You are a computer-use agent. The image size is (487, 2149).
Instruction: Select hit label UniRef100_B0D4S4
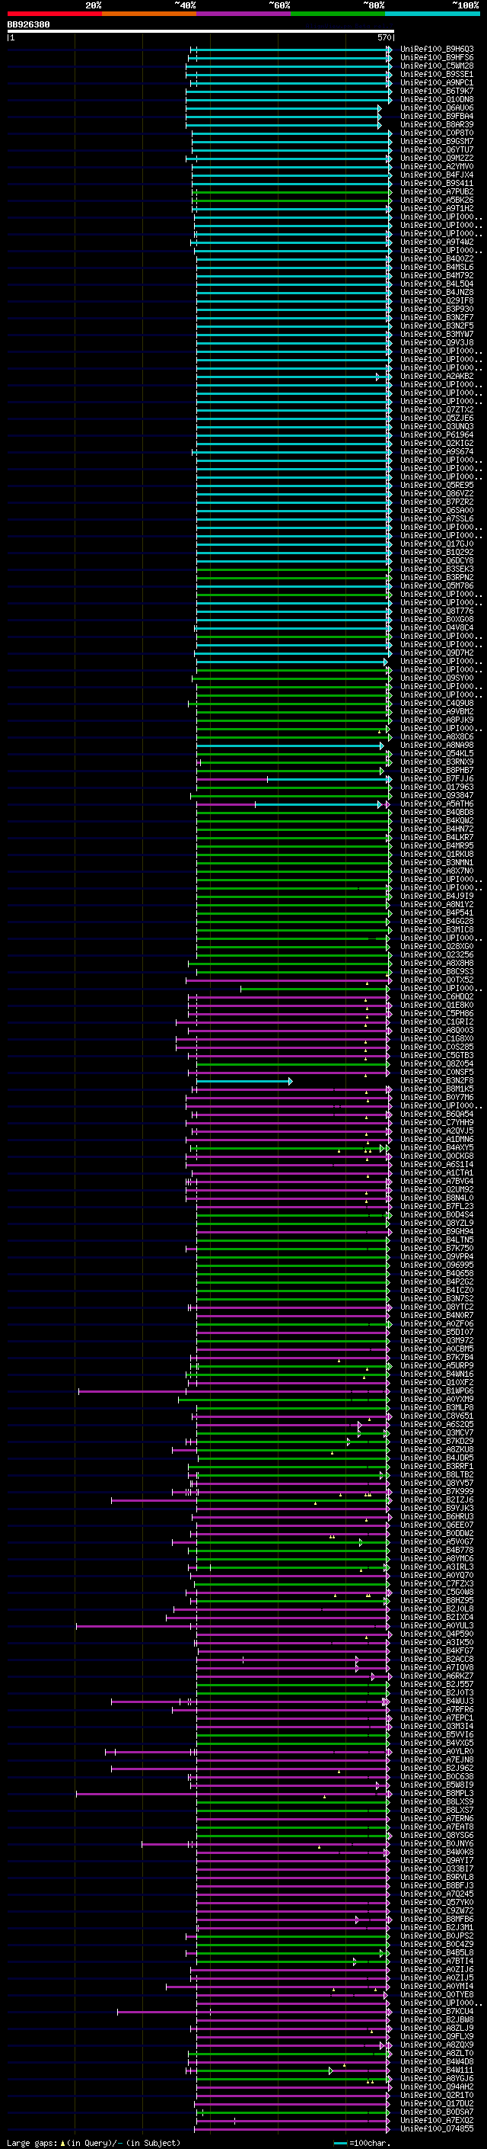(x=437, y=1214)
